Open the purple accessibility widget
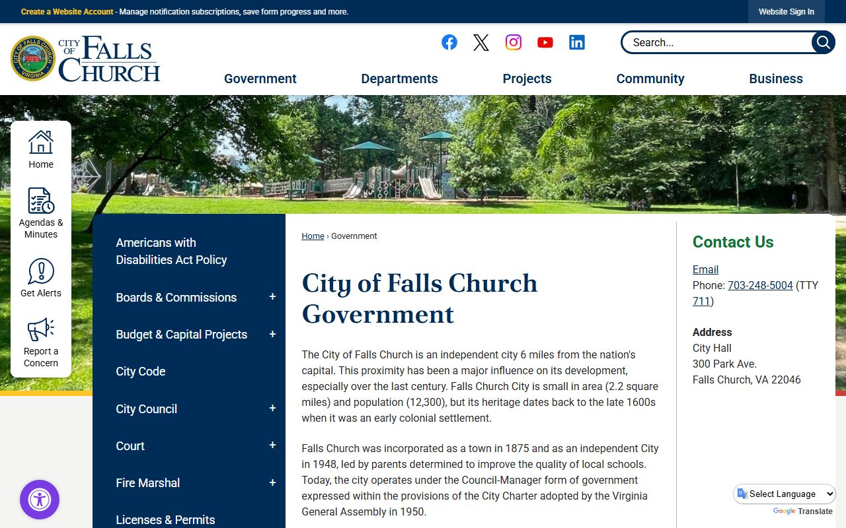Screen dimensions: 846x528 pos(40,500)
